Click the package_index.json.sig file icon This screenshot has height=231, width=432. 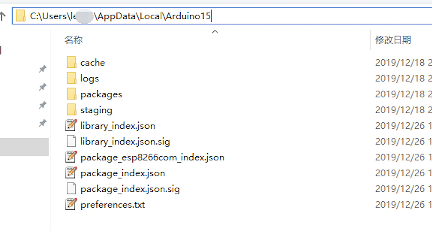pyautogui.click(x=71, y=189)
